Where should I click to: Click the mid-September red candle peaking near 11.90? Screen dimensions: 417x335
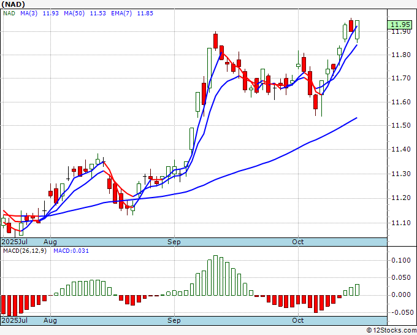point(215,41)
